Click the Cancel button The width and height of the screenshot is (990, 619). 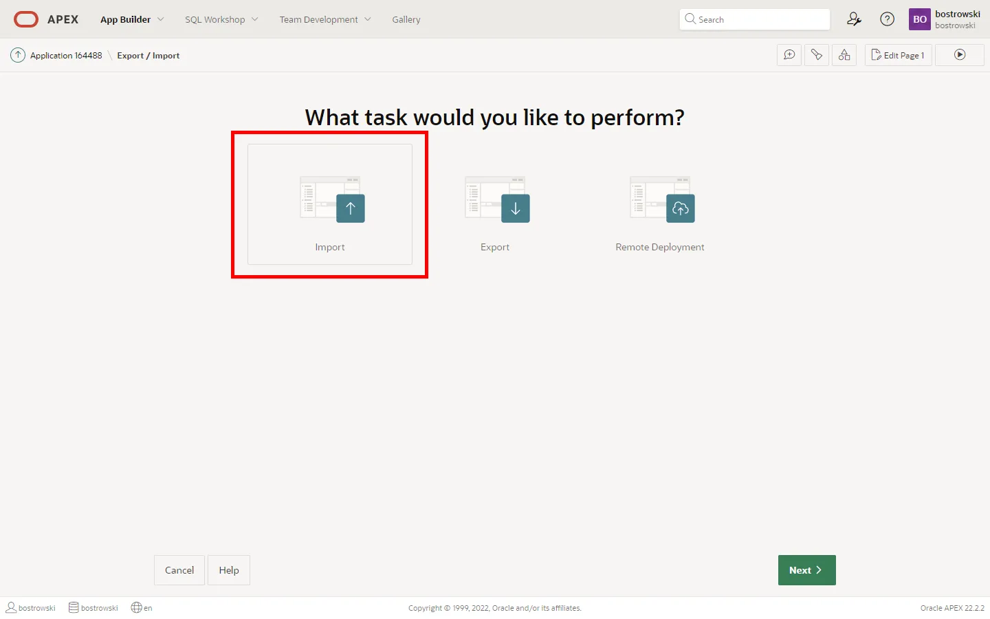tap(179, 570)
